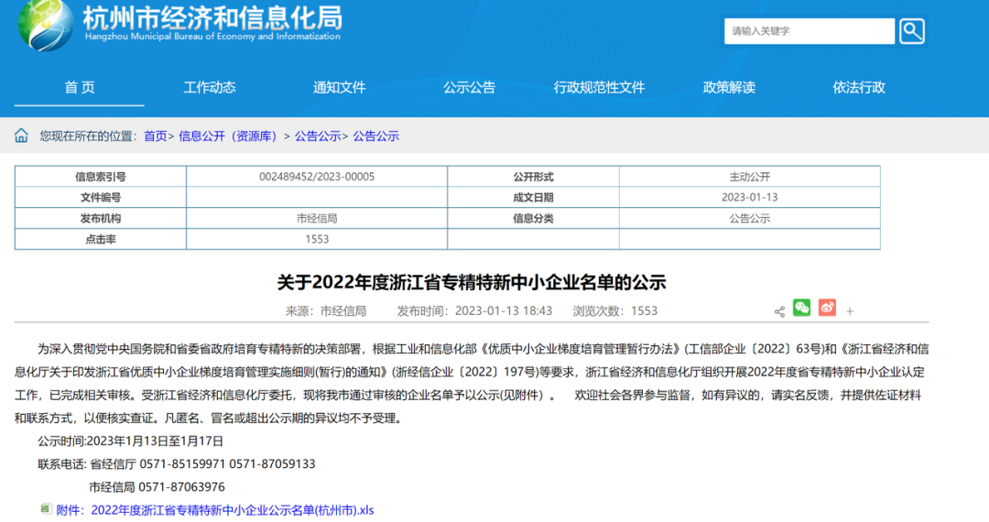Go to 首页 in the navigation bar
Viewport: 989px width, 522px height.
80,87
